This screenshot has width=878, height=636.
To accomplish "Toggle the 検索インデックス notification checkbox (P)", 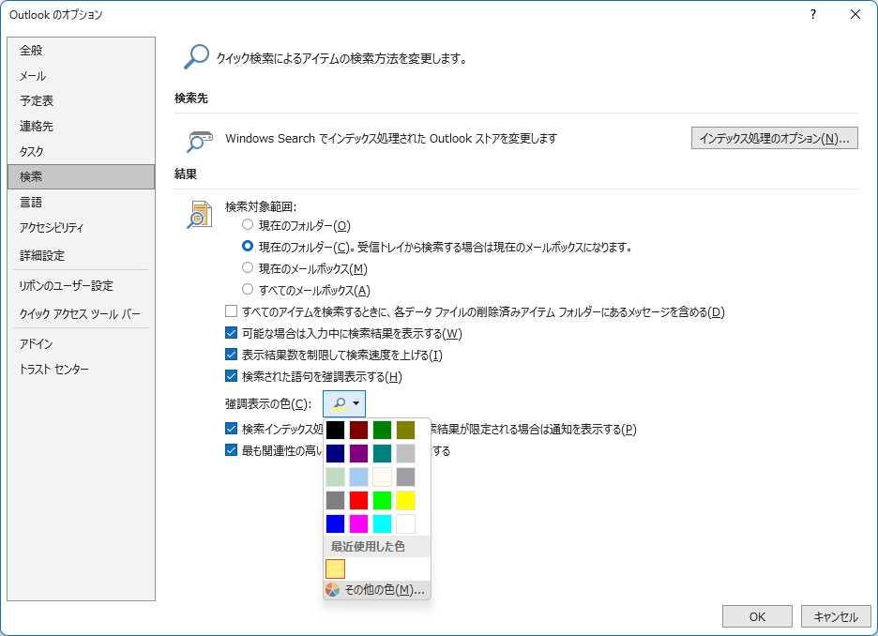I will point(232,429).
